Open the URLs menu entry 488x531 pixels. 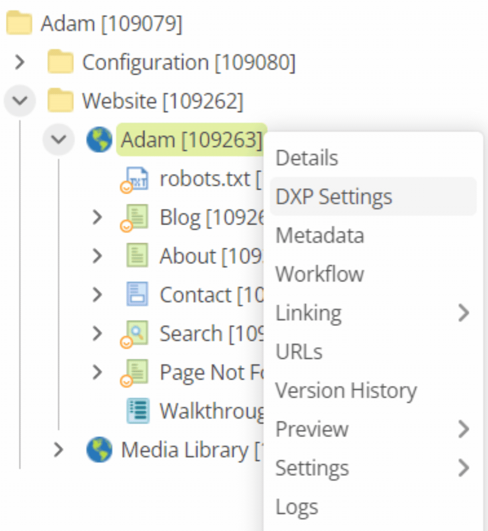click(300, 351)
